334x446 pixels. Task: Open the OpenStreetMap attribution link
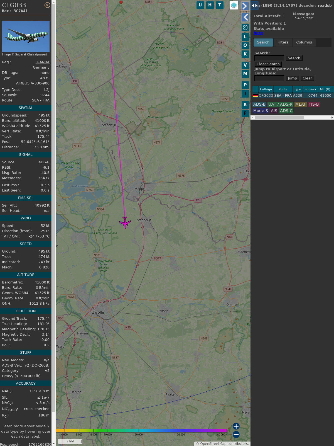pyautogui.click(x=213, y=444)
